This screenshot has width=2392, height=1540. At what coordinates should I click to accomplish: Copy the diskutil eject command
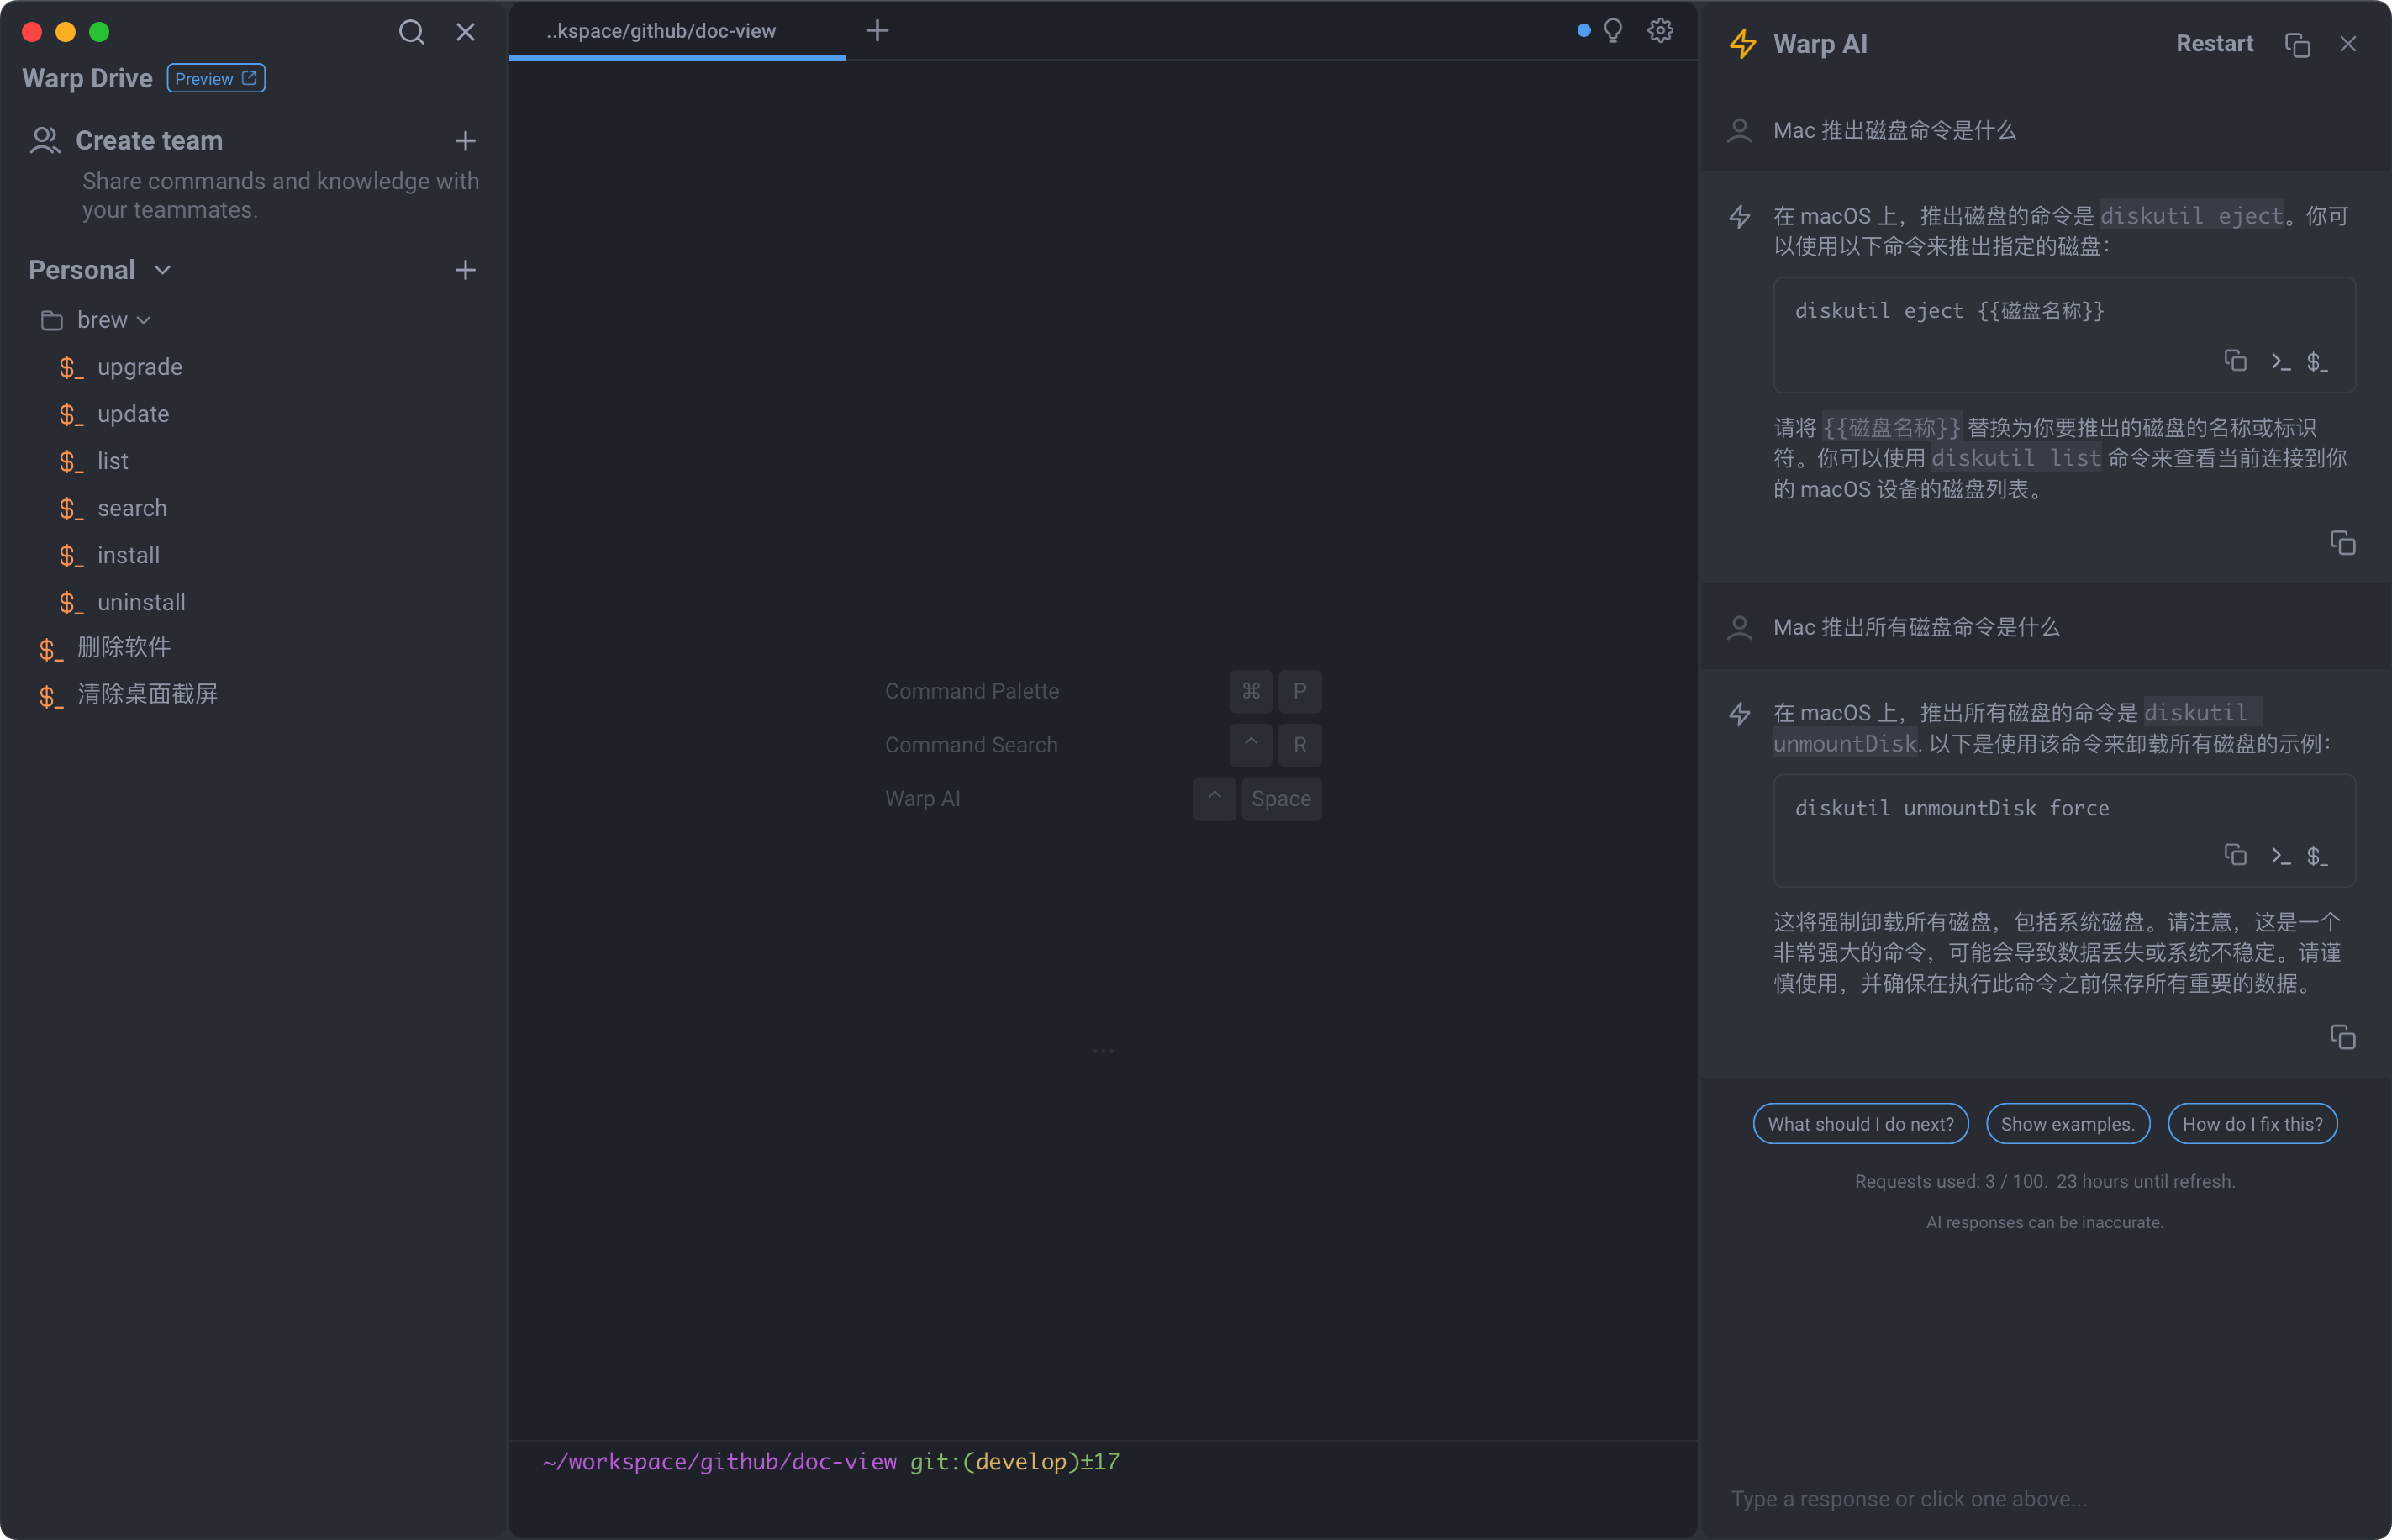[x=2235, y=360]
